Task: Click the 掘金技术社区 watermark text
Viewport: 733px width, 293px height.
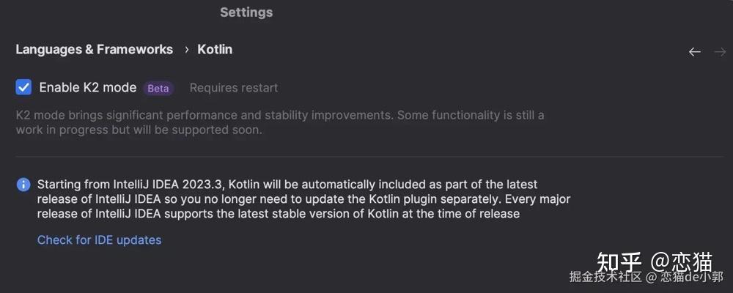Action: [605, 277]
